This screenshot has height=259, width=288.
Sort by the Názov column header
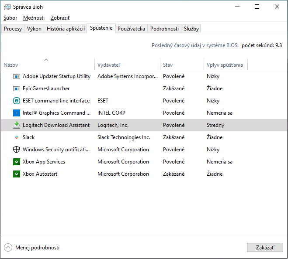coord(48,64)
